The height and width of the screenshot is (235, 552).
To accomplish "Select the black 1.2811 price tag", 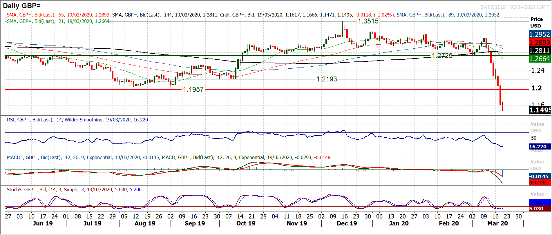I will pos(540,50).
